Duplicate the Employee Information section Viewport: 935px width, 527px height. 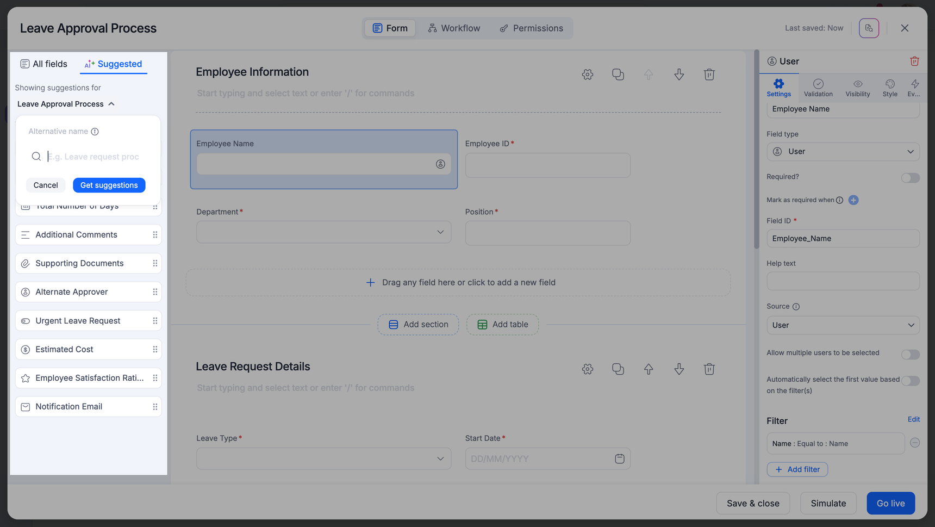click(x=618, y=75)
